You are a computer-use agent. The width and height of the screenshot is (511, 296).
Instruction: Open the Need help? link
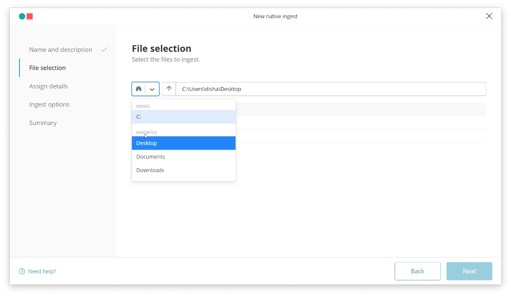click(x=42, y=271)
